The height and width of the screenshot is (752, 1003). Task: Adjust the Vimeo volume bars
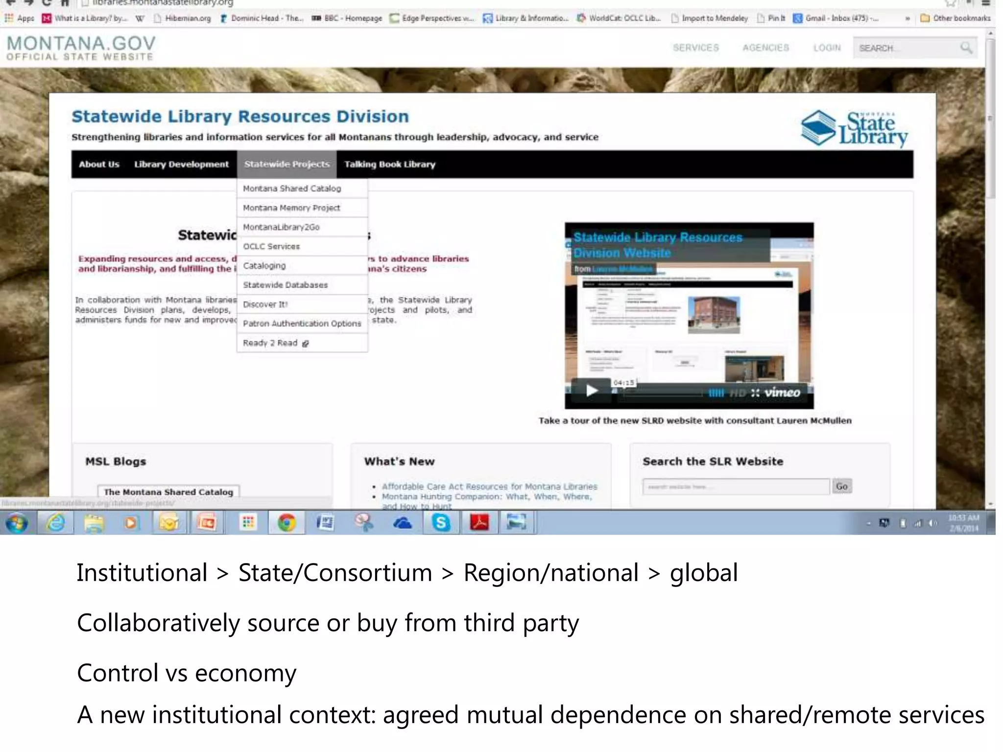point(716,393)
